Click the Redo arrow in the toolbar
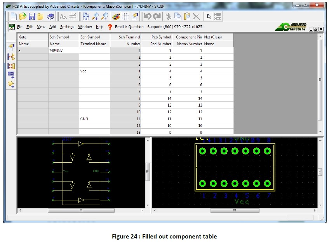Image resolution: width=329 pixels, height=242 pixels. point(157,16)
